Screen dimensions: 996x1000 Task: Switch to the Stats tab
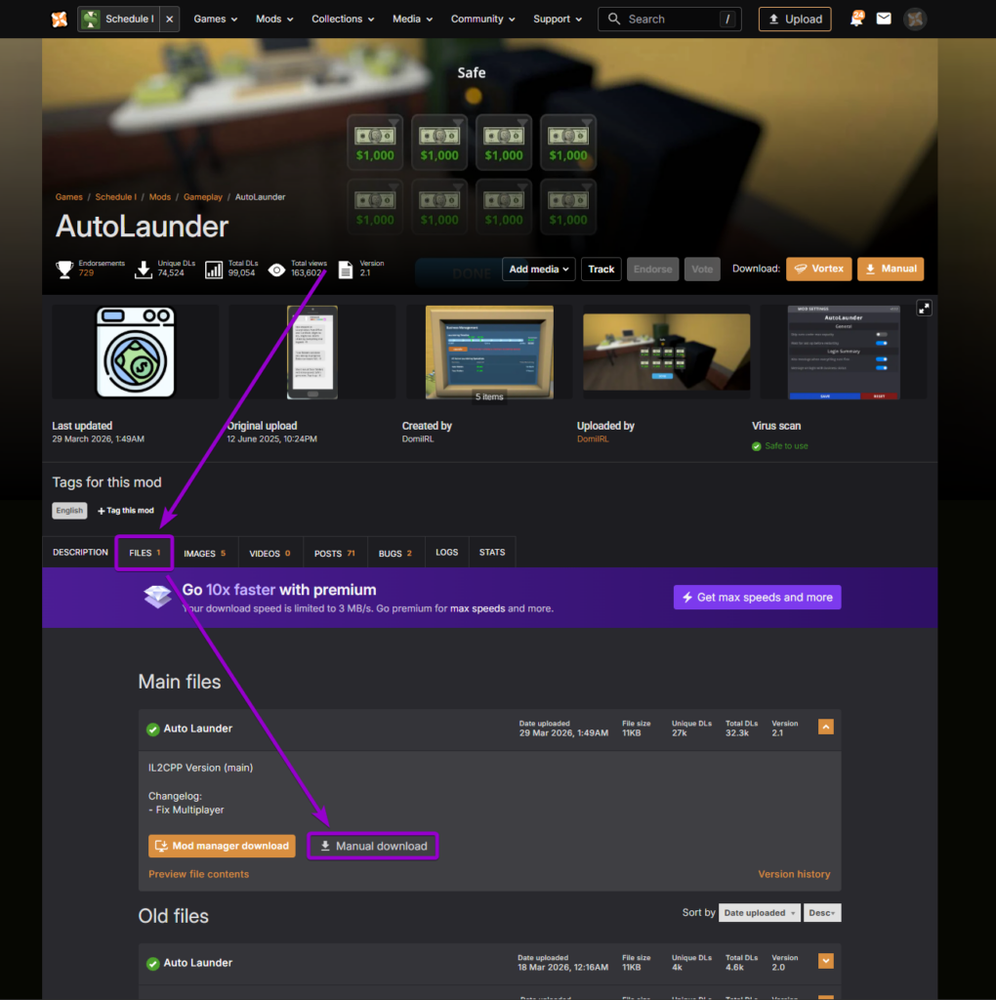point(491,553)
